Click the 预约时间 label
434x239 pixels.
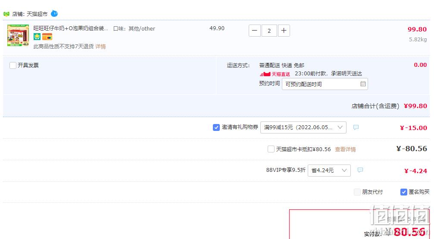[269, 83]
